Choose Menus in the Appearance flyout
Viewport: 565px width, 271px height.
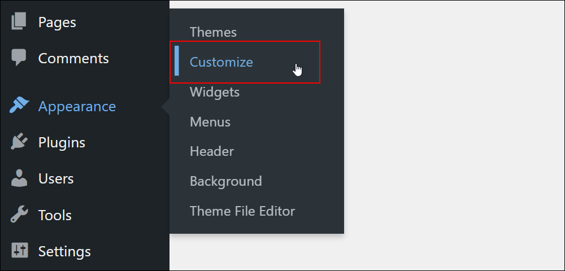tap(210, 121)
